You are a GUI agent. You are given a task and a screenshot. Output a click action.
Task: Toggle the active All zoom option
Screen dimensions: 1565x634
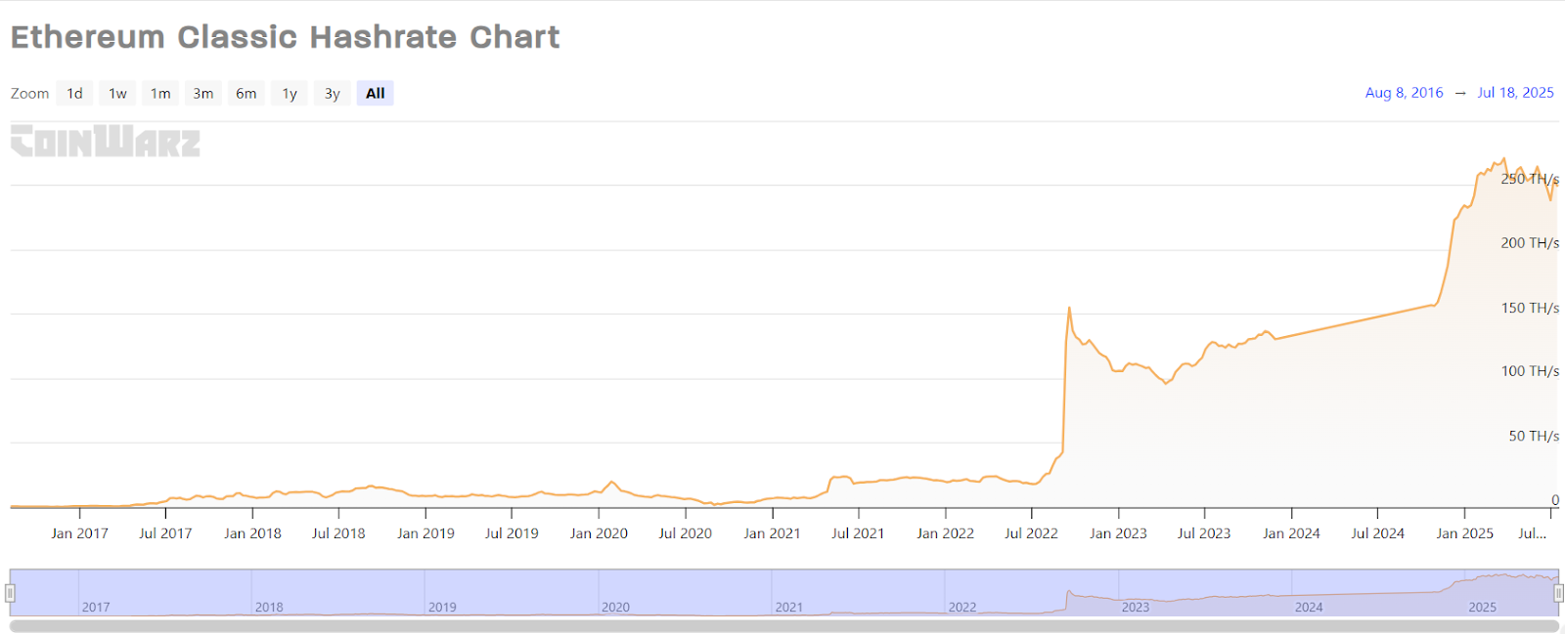pos(375,93)
